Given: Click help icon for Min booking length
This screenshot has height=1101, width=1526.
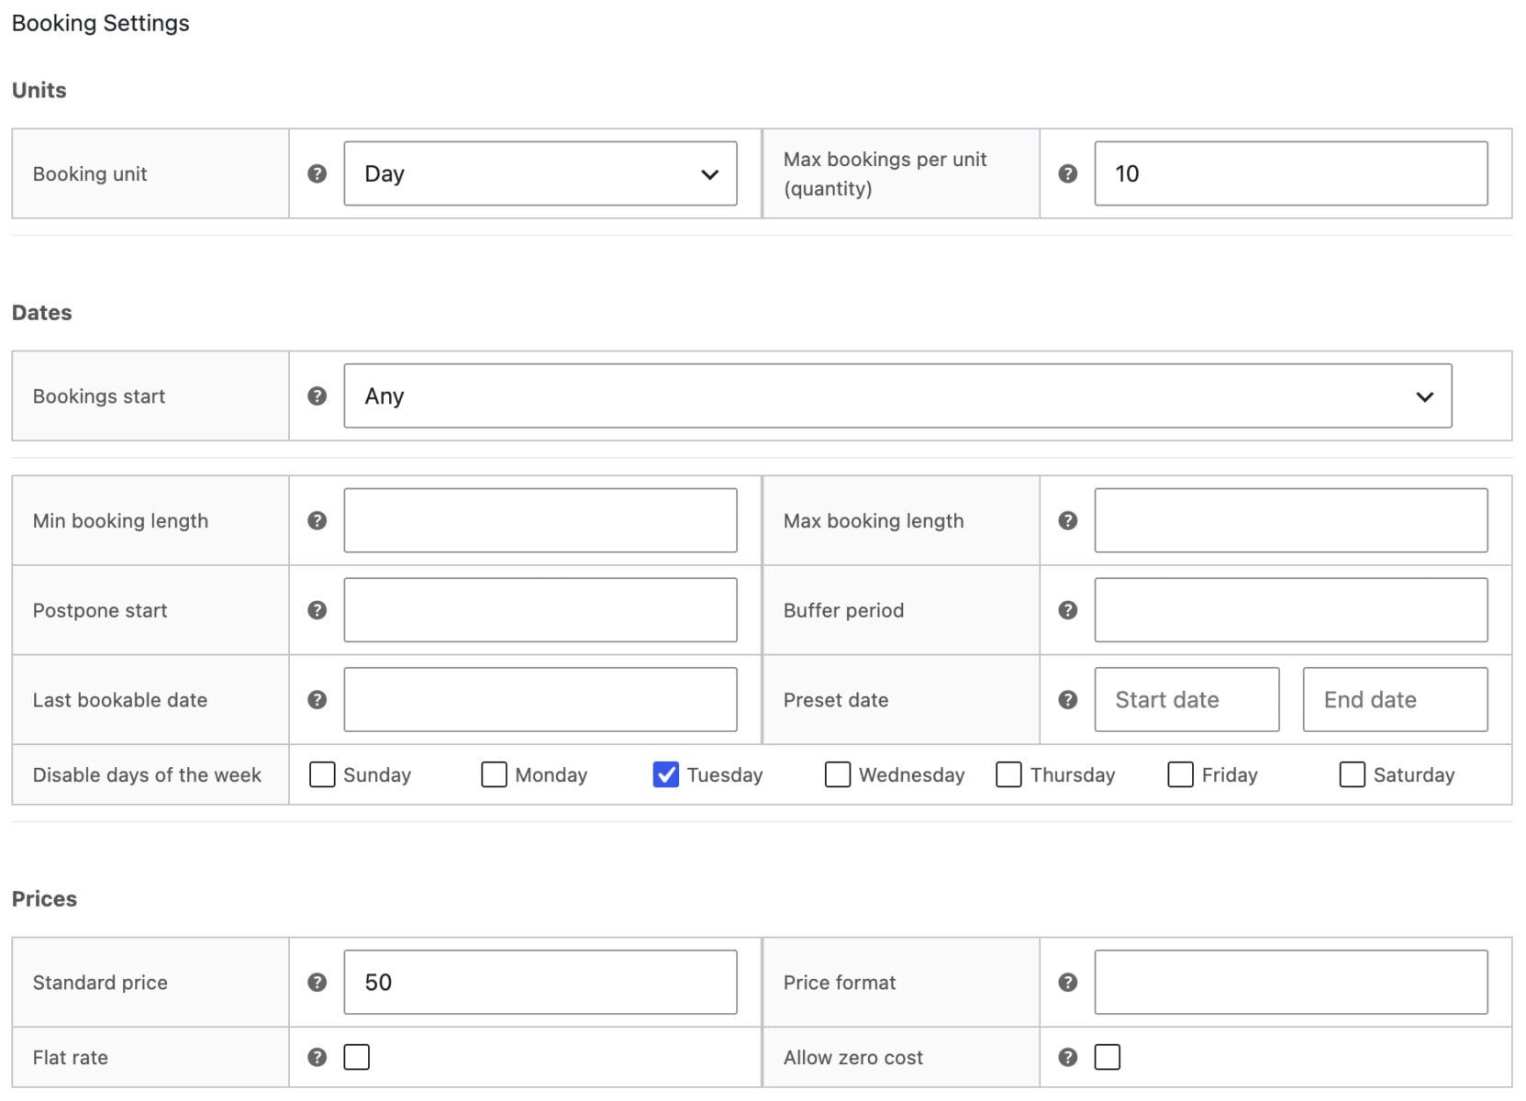Looking at the screenshot, I should coord(317,520).
